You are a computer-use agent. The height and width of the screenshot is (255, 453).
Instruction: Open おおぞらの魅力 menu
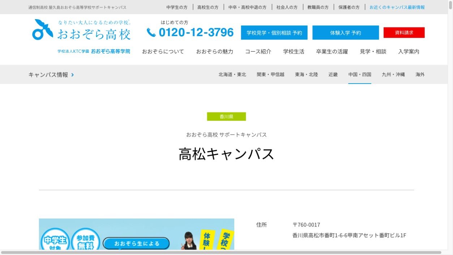point(215,52)
